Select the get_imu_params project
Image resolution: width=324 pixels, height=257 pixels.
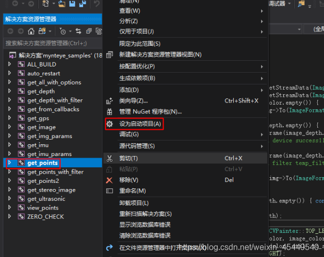(x=50, y=154)
